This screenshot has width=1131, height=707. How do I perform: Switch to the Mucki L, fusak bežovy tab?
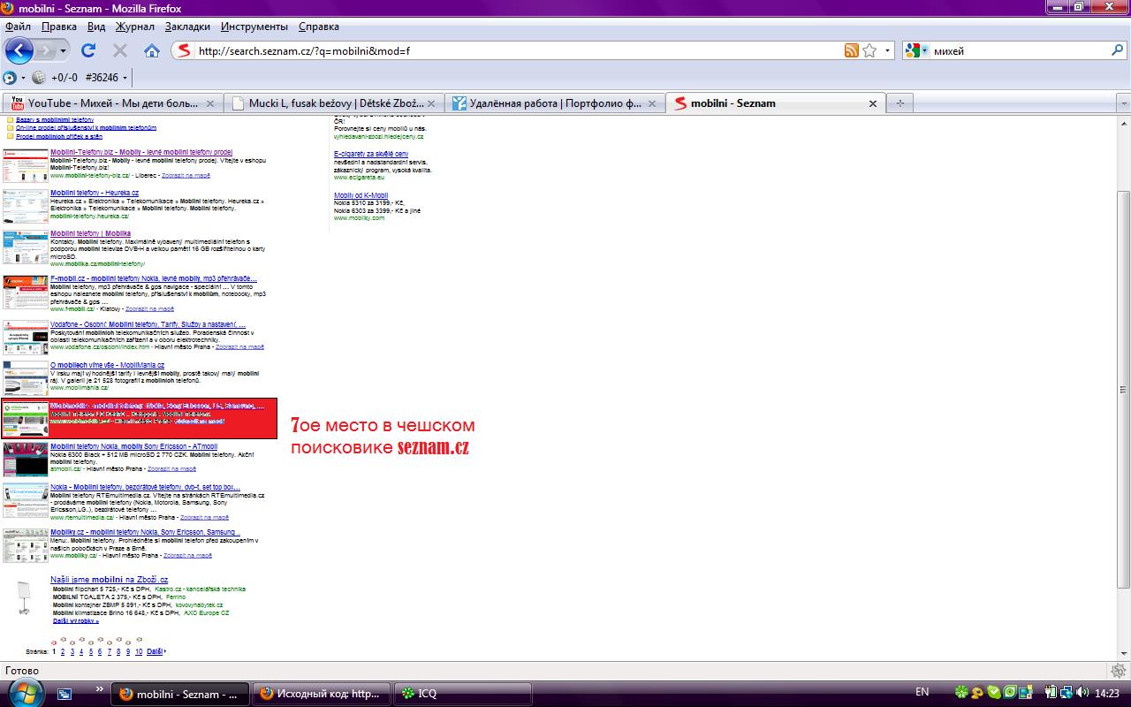(334, 103)
